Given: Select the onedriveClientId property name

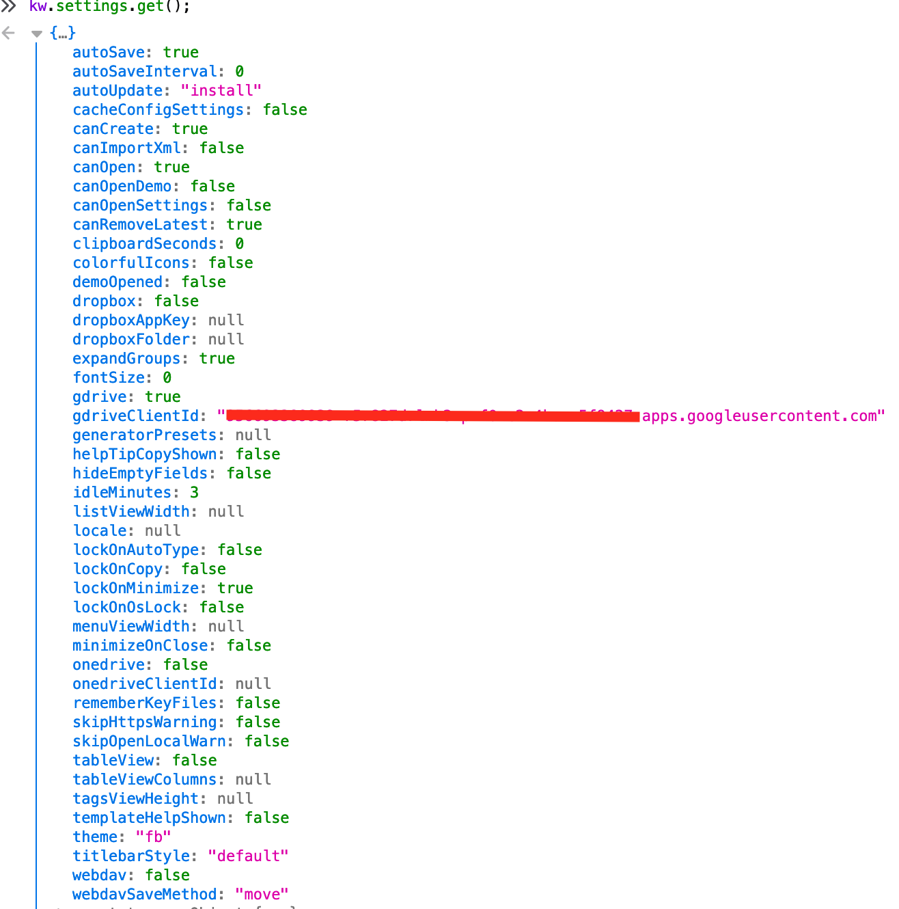Looking at the screenshot, I should [x=143, y=683].
